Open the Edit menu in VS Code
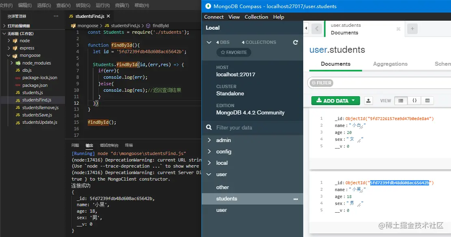Screen dimensions: 451x237 pyautogui.click(x=25, y=5)
